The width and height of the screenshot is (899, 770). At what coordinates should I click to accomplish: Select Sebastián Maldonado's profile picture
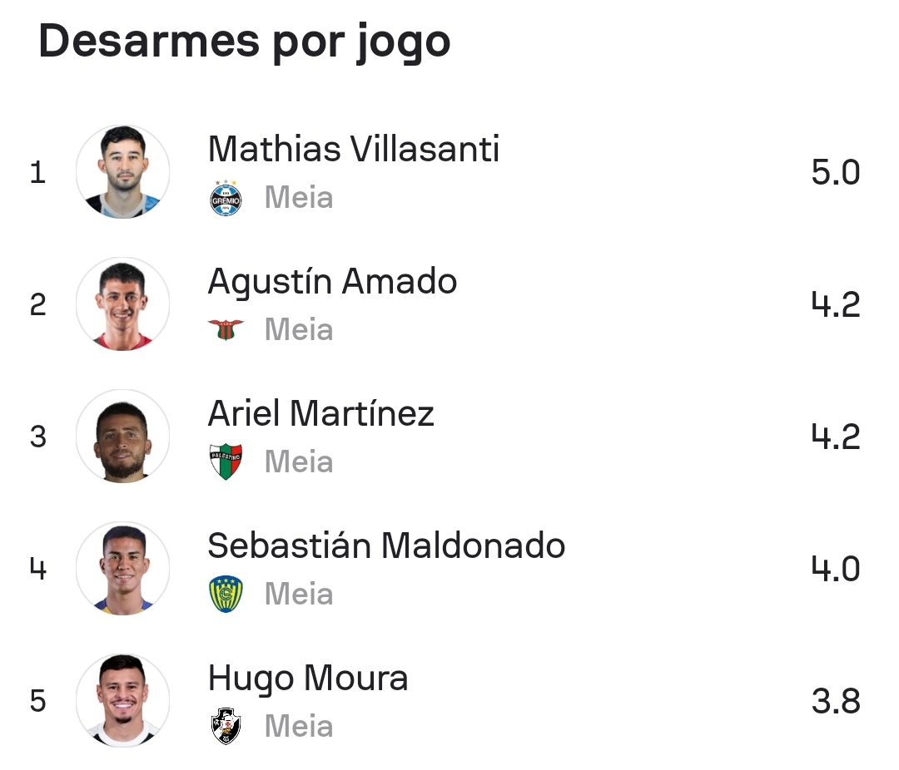[x=123, y=569]
